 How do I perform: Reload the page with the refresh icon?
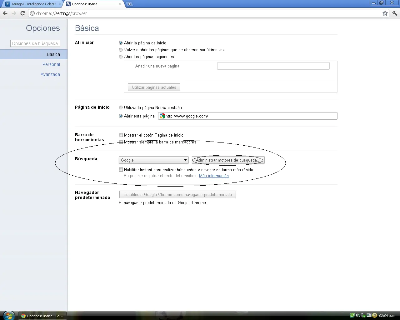[x=22, y=13]
